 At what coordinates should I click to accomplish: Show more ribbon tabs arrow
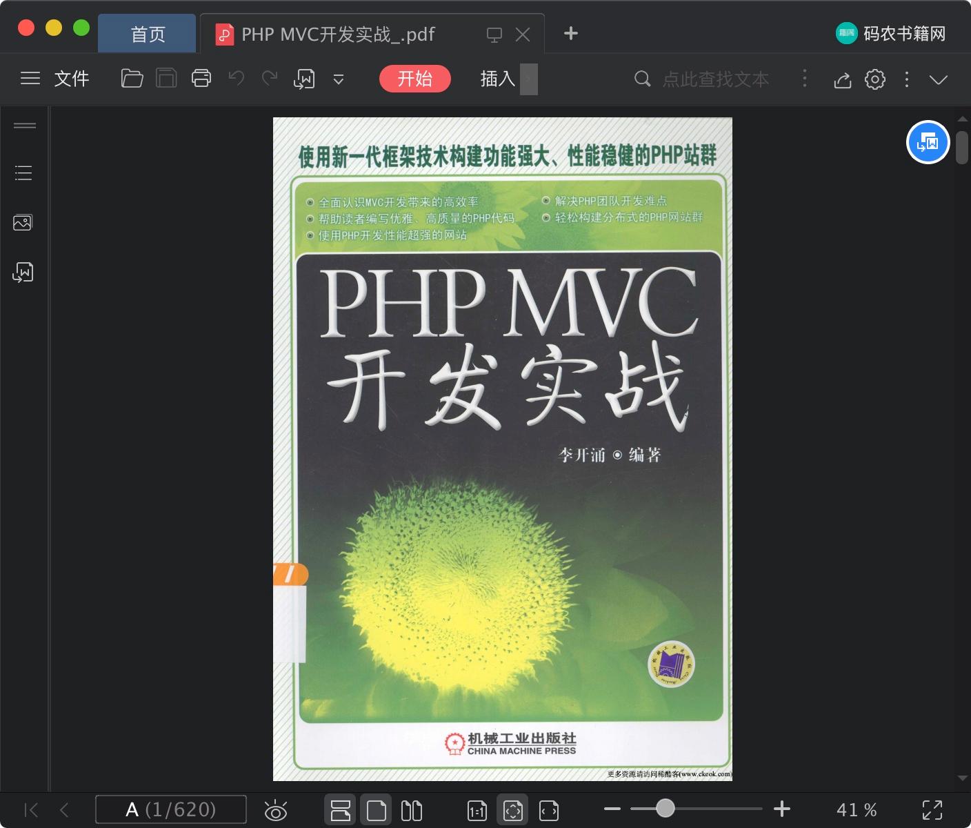529,79
